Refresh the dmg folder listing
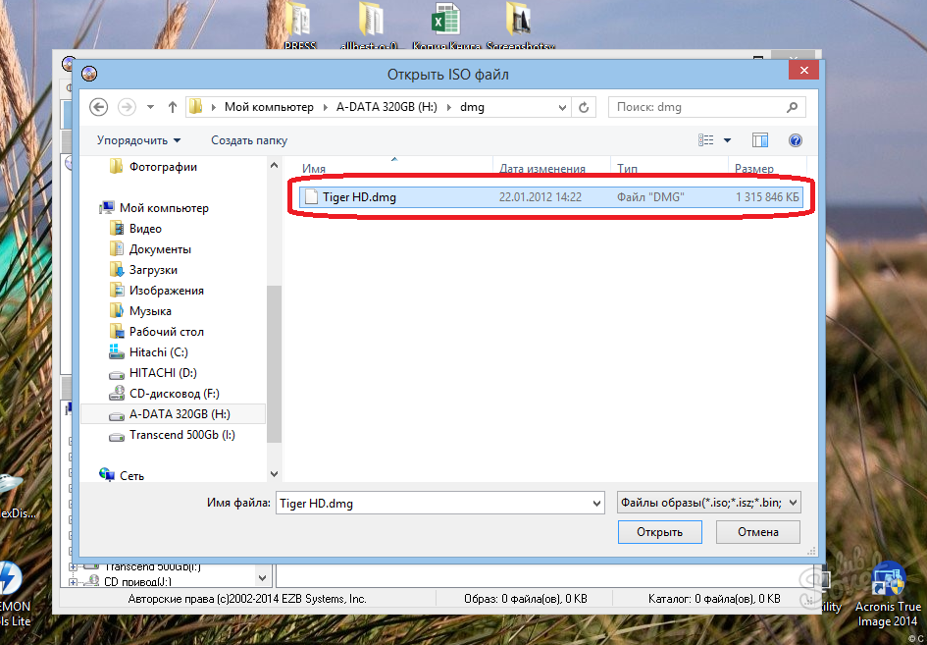This screenshot has width=927, height=645. coord(584,107)
